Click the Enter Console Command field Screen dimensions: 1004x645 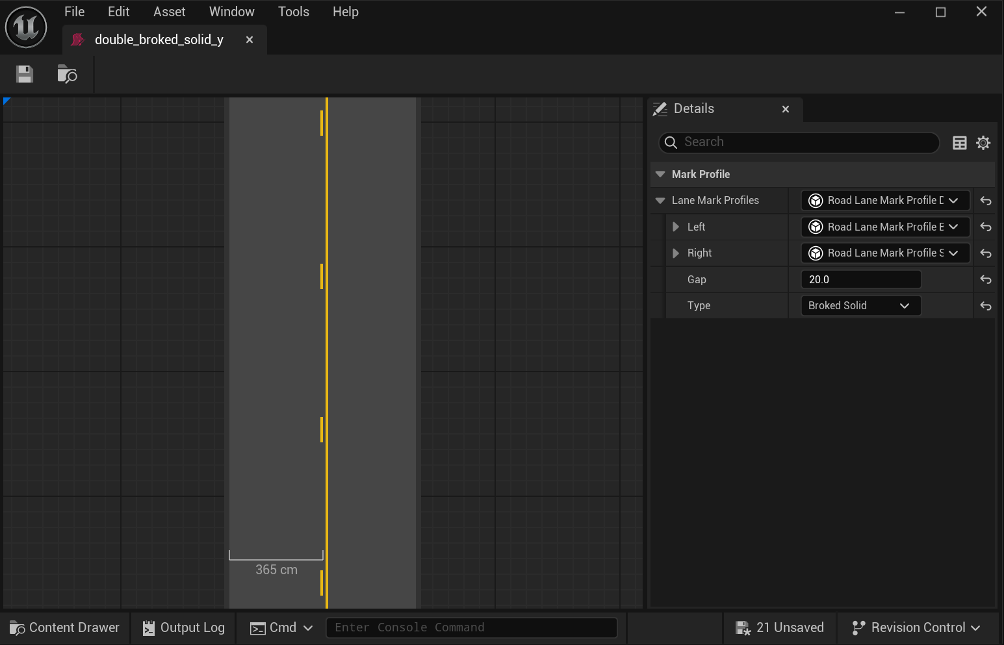(x=472, y=627)
